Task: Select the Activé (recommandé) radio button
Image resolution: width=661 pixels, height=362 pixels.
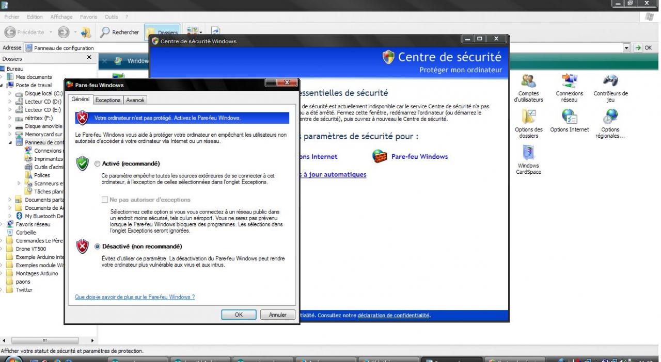Action: pos(98,163)
